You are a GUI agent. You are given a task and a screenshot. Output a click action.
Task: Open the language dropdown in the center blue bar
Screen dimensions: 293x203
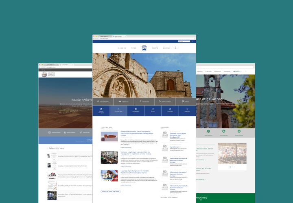(184, 41)
